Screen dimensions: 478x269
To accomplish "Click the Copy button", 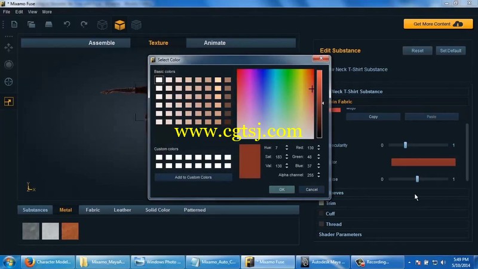I will (x=373, y=117).
